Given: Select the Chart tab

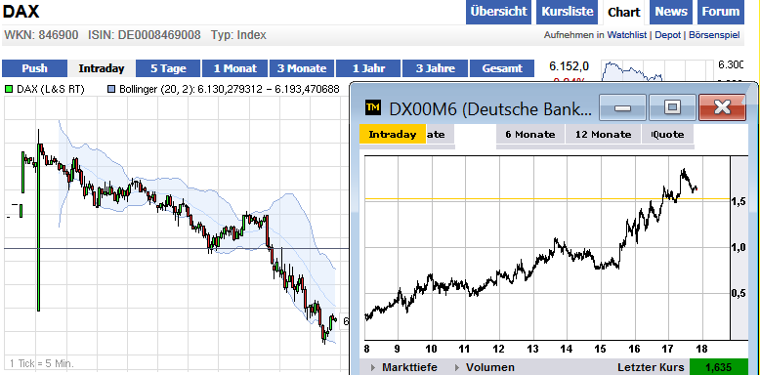Looking at the screenshot, I should pyautogui.click(x=624, y=12).
